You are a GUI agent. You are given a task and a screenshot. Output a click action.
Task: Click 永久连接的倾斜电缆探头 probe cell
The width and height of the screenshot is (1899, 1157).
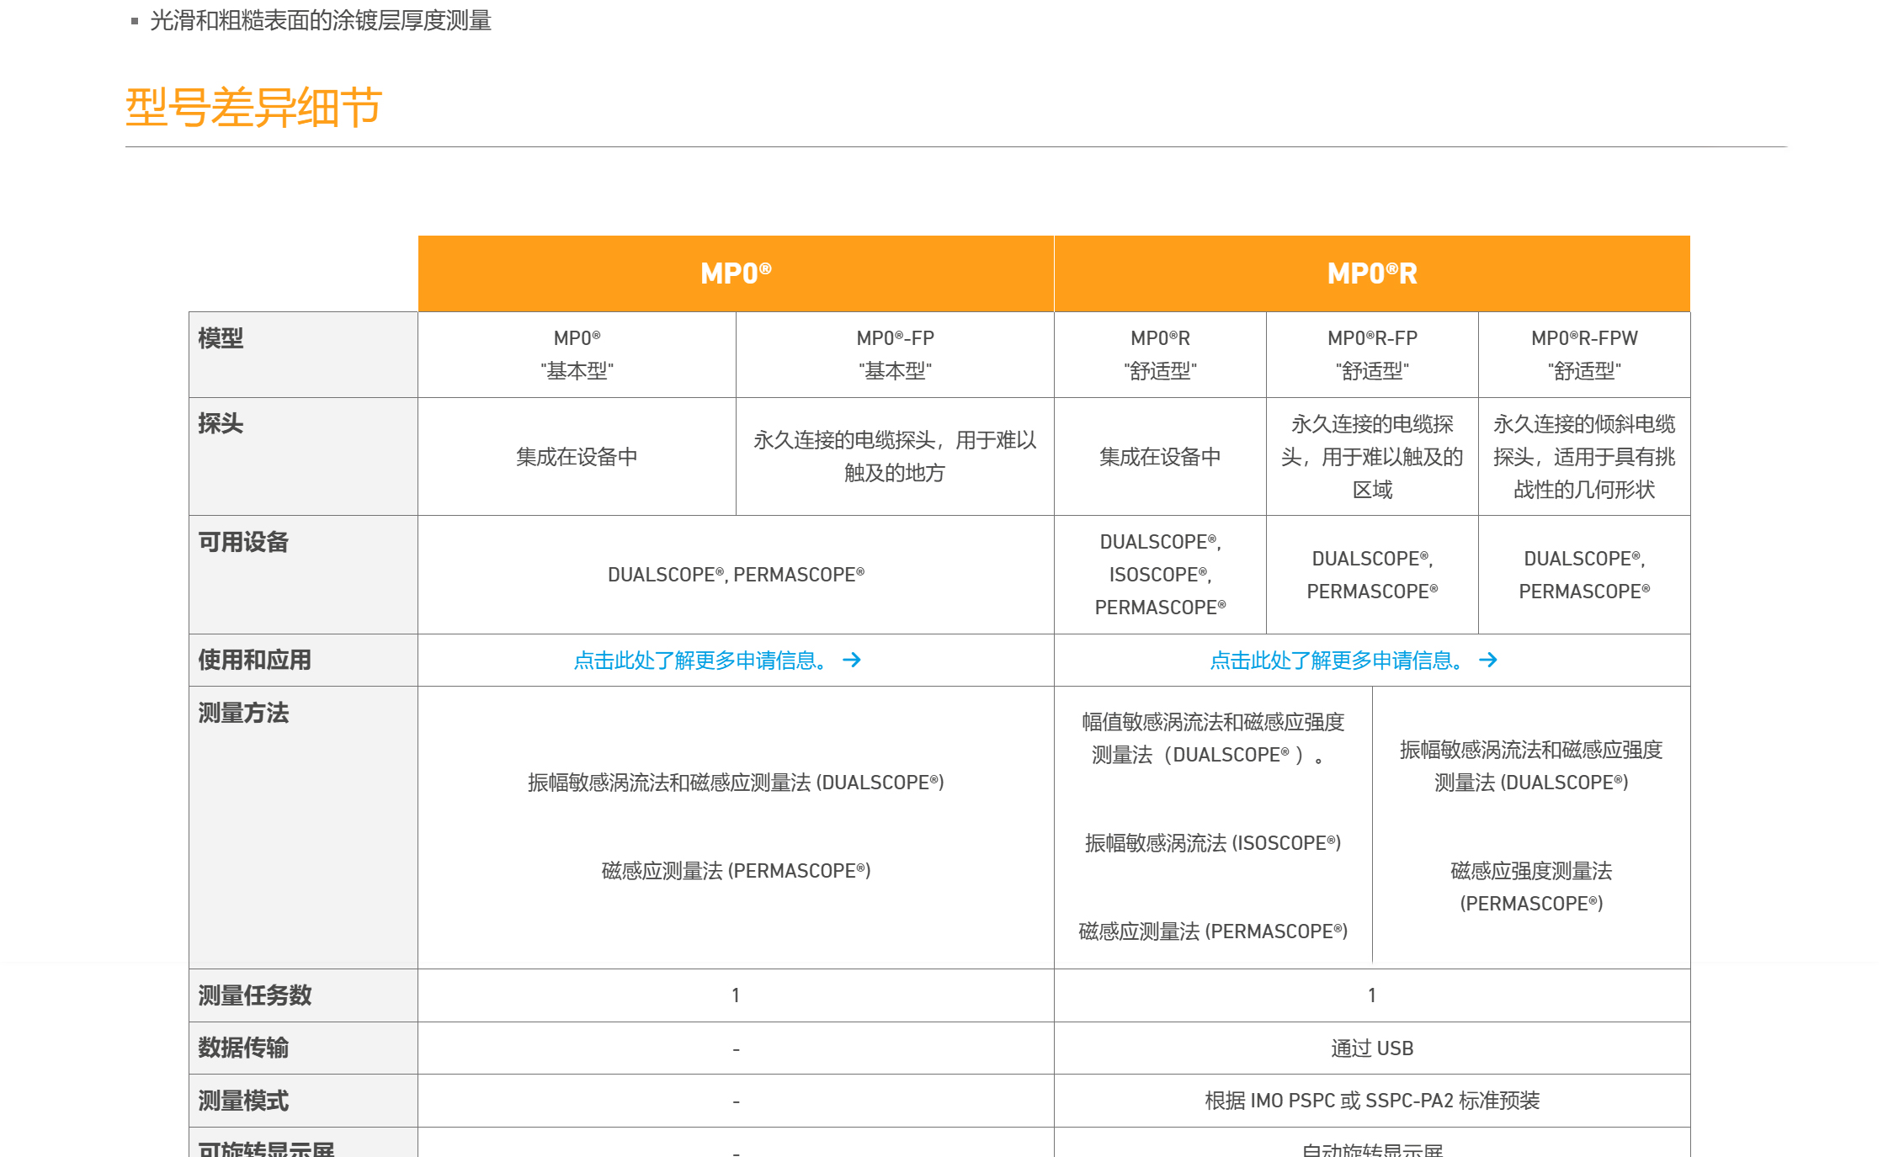pyautogui.click(x=1584, y=457)
